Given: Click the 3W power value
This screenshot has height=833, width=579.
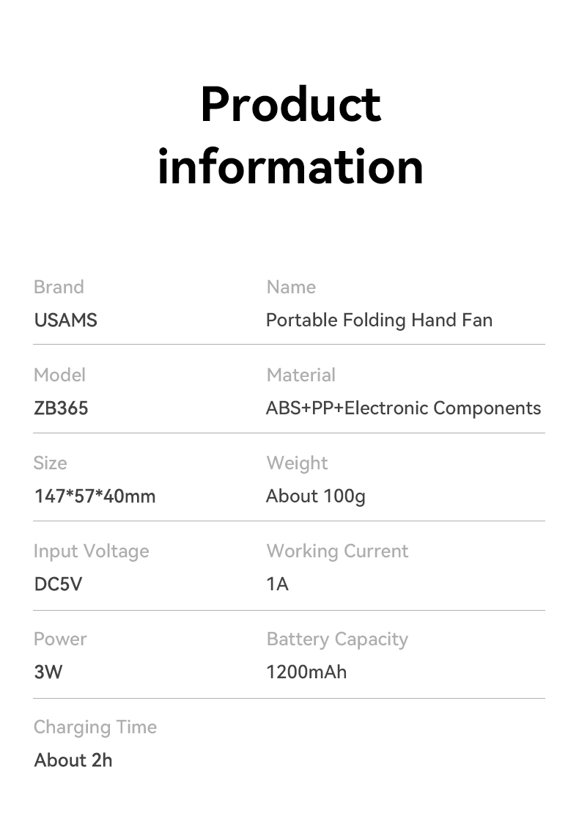Looking at the screenshot, I should [x=48, y=672].
